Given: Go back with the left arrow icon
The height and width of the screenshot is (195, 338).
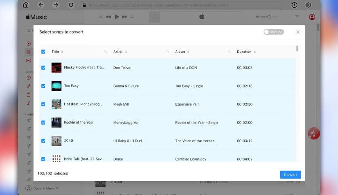Looking at the screenshot, I should coord(41,5).
